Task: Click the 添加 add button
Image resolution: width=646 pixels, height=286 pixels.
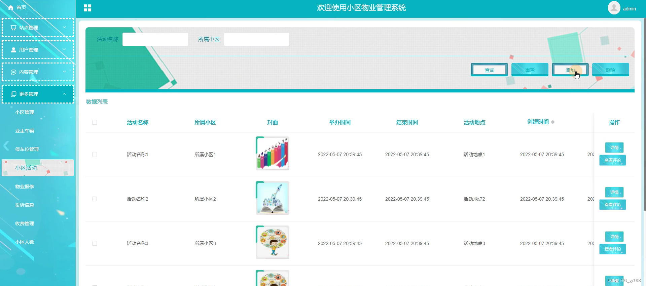Action: point(570,70)
